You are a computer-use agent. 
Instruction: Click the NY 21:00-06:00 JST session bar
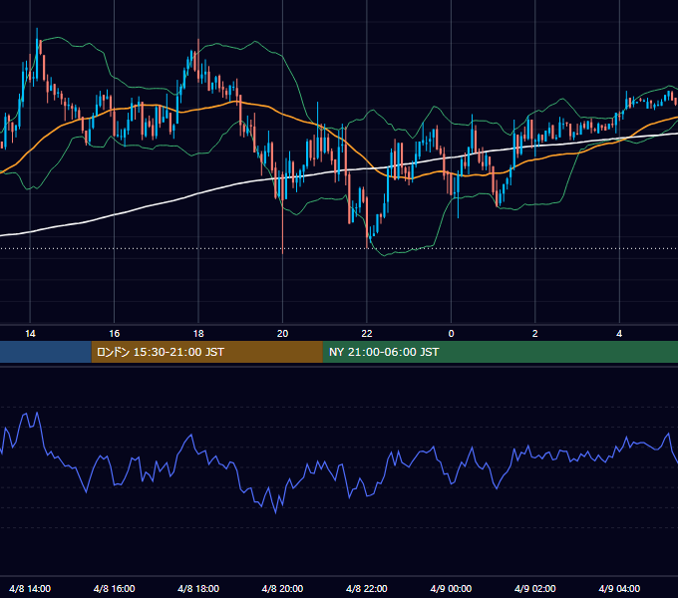pyautogui.click(x=501, y=352)
